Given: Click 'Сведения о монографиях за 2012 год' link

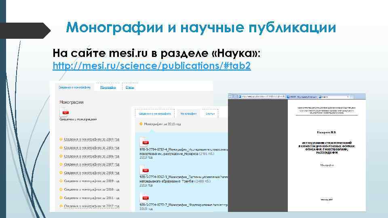Looking at the screenshot, I should [x=92, y=206].
